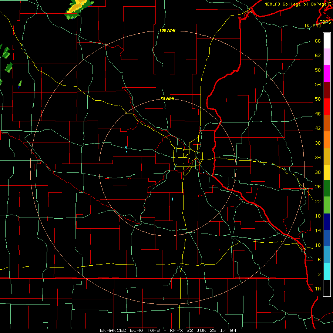The height and width of the screenshot is (333, 333).
Task: Click the '54' legend value
Action: point(318,84)
